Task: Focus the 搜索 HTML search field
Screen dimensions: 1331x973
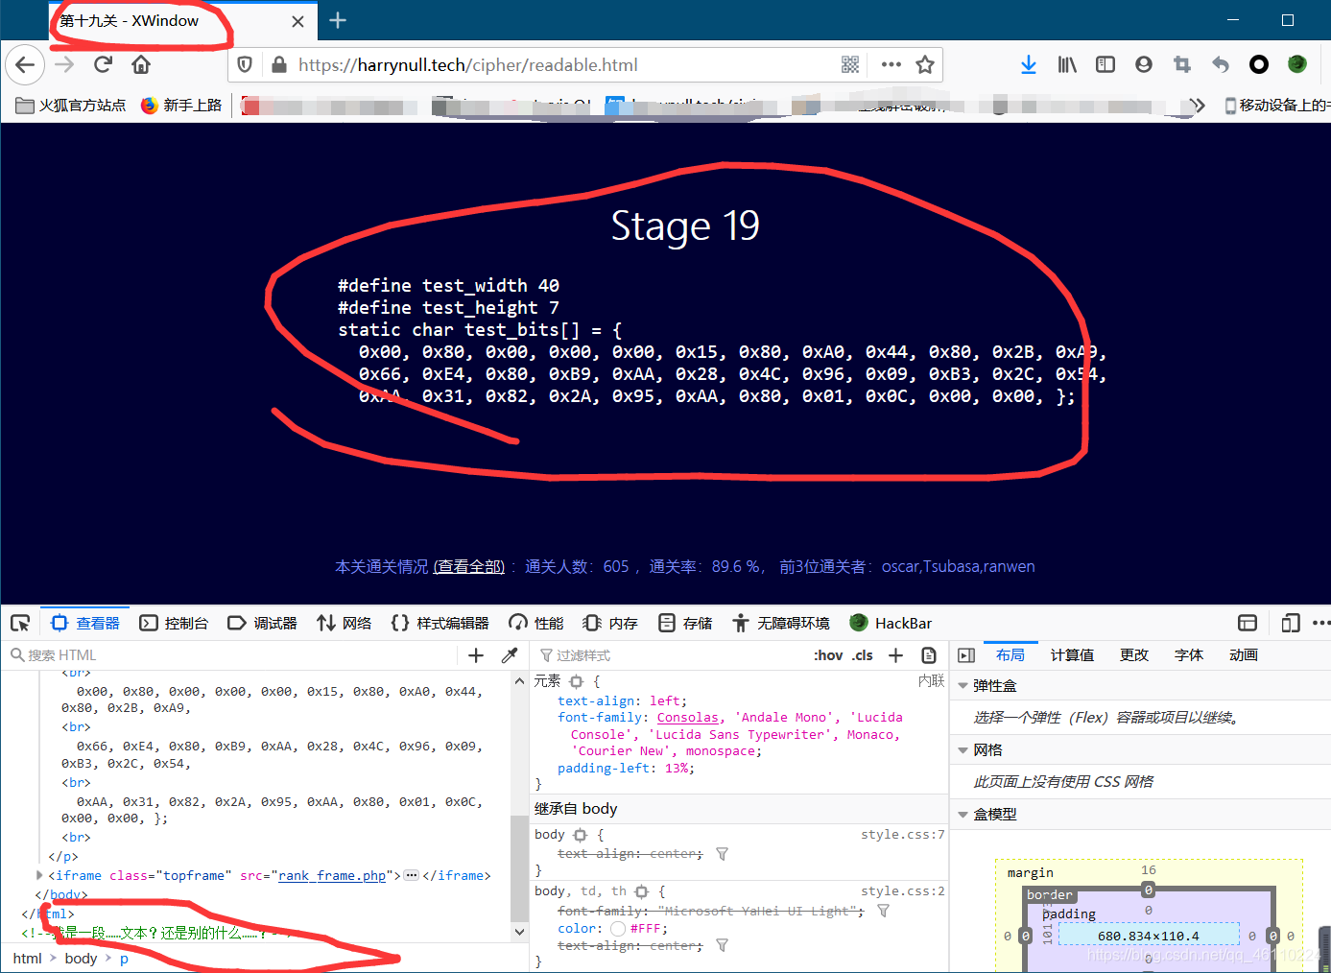Action: click(230, 655)
